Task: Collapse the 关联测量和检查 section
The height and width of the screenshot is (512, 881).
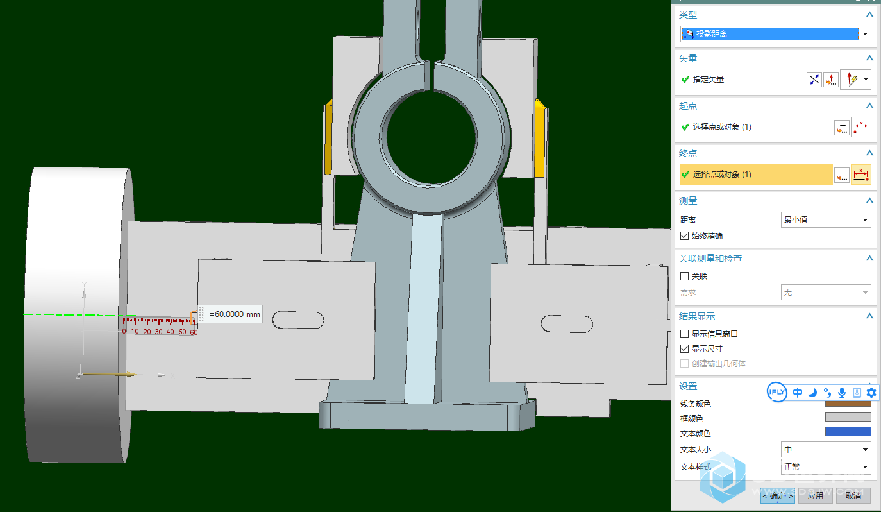Action: coord(869,259)
